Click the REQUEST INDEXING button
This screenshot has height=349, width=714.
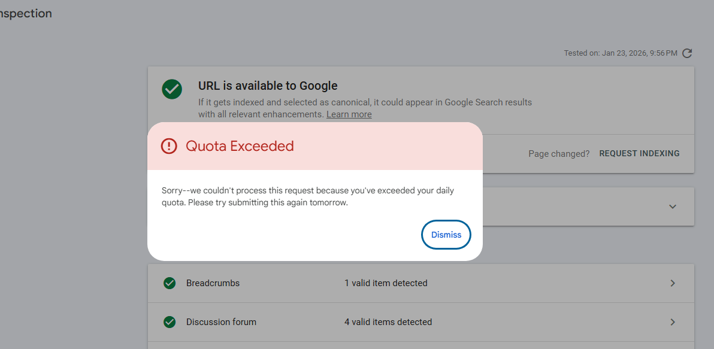point(639,153)
